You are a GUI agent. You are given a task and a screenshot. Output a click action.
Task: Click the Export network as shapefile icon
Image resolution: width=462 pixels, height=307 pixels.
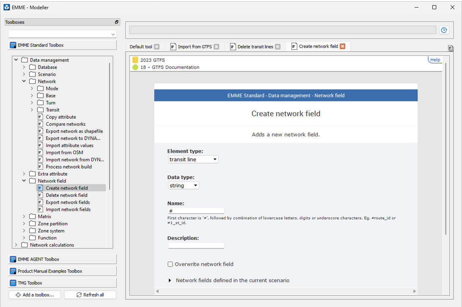[41, 131]
